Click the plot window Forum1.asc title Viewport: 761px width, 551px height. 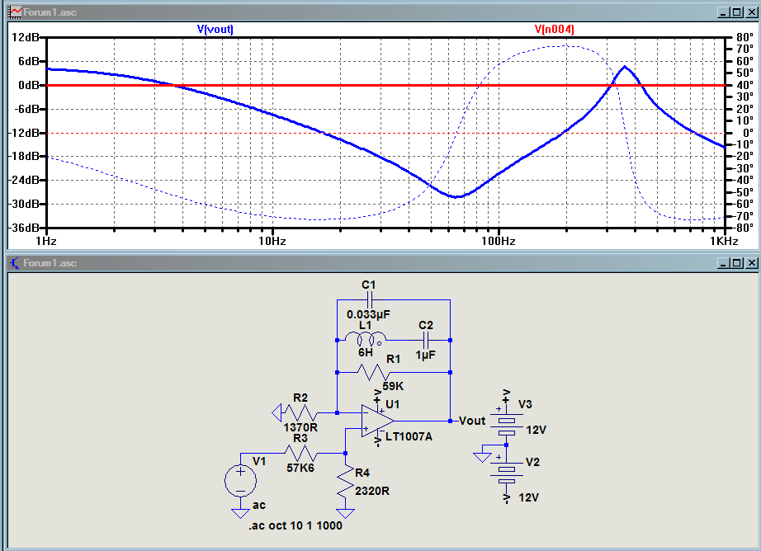click(50, 12)
